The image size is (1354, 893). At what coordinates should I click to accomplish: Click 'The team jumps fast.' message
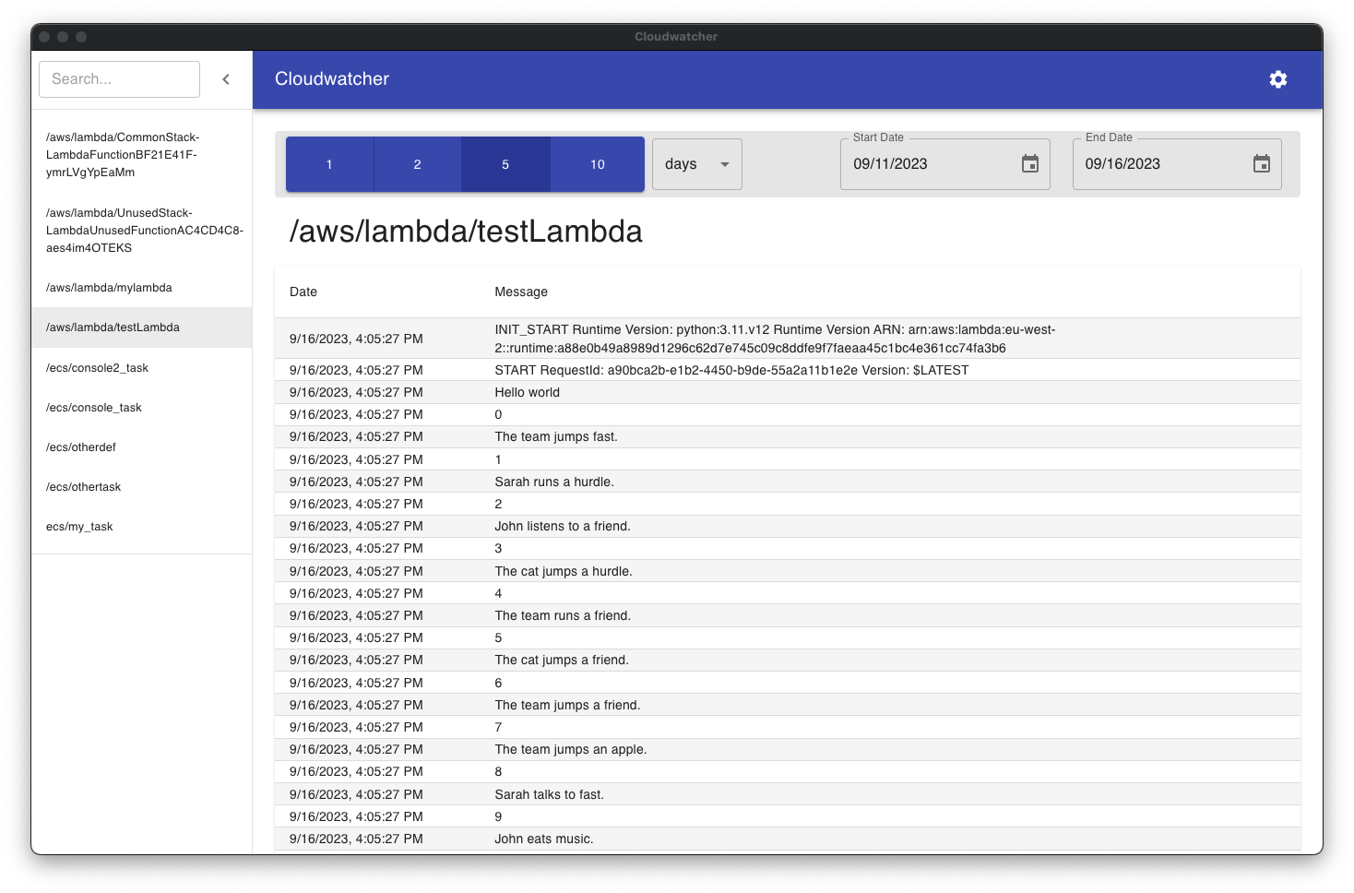tap(556, 436)
